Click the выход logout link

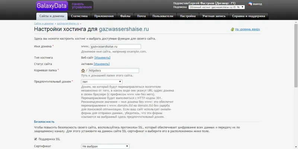pyautogui.click(x=257, y=4)
